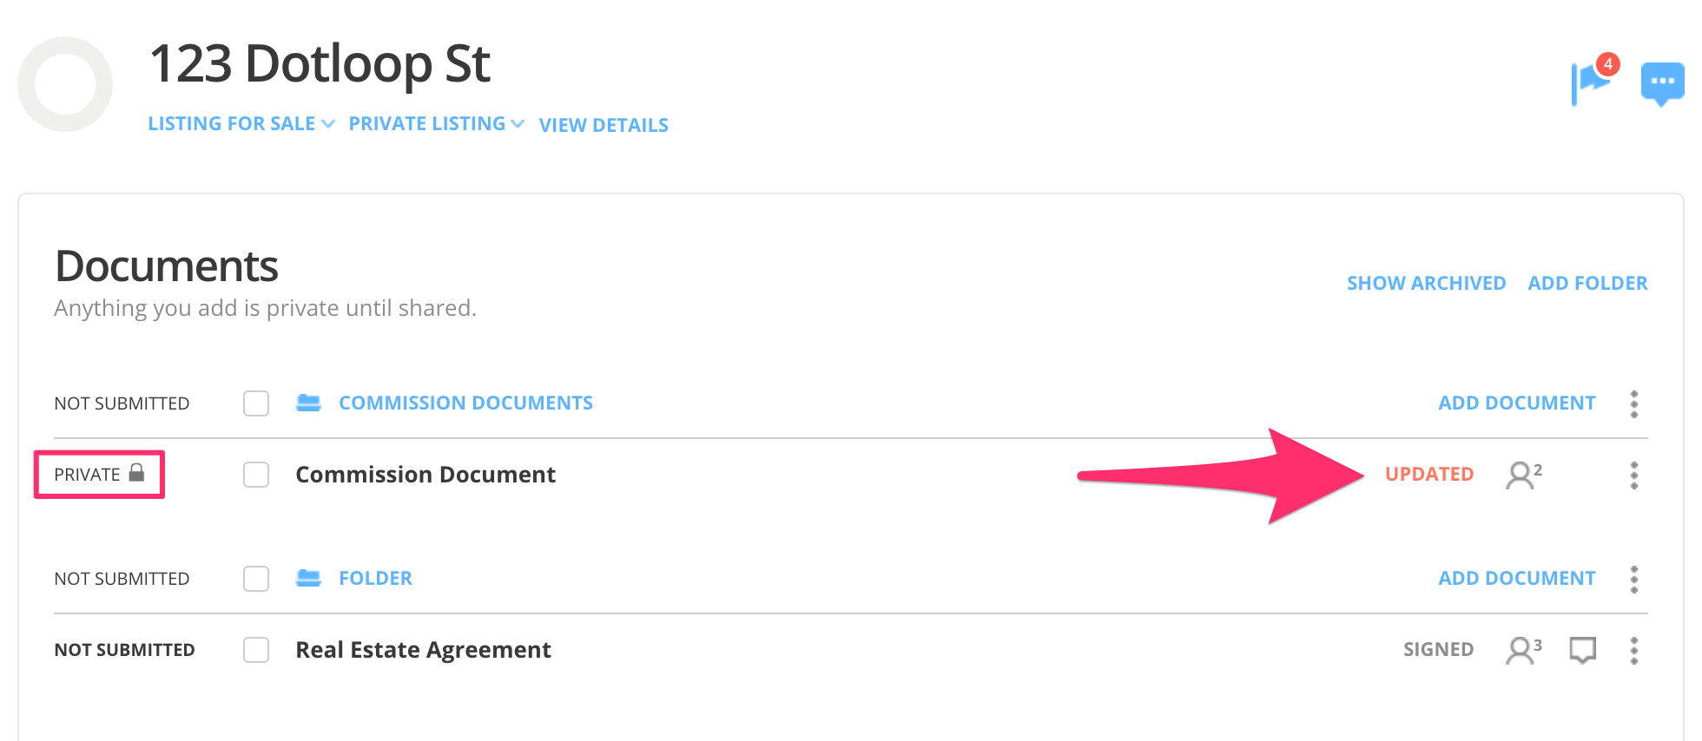Open the flag notifications icon
The image size is (1702, 741).
[x=1591, y=82]
